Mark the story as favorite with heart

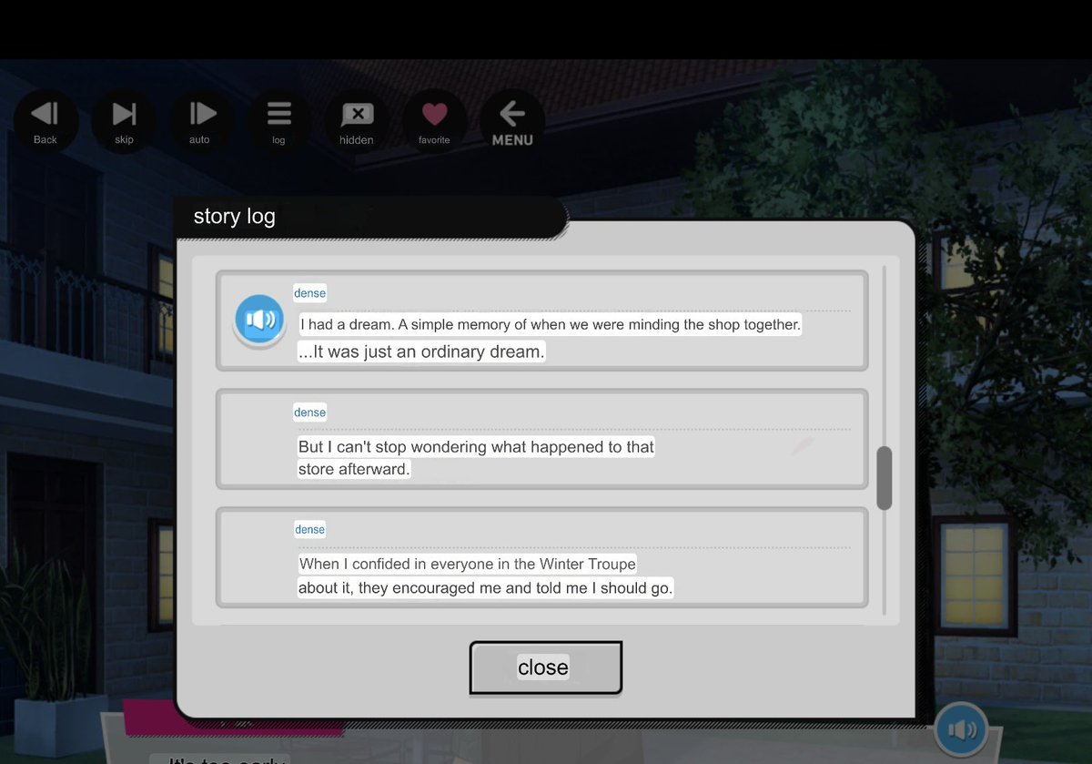[435, 121]
